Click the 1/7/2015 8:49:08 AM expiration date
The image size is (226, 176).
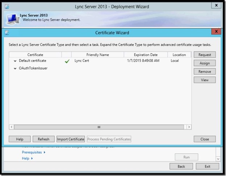point(143,61)
